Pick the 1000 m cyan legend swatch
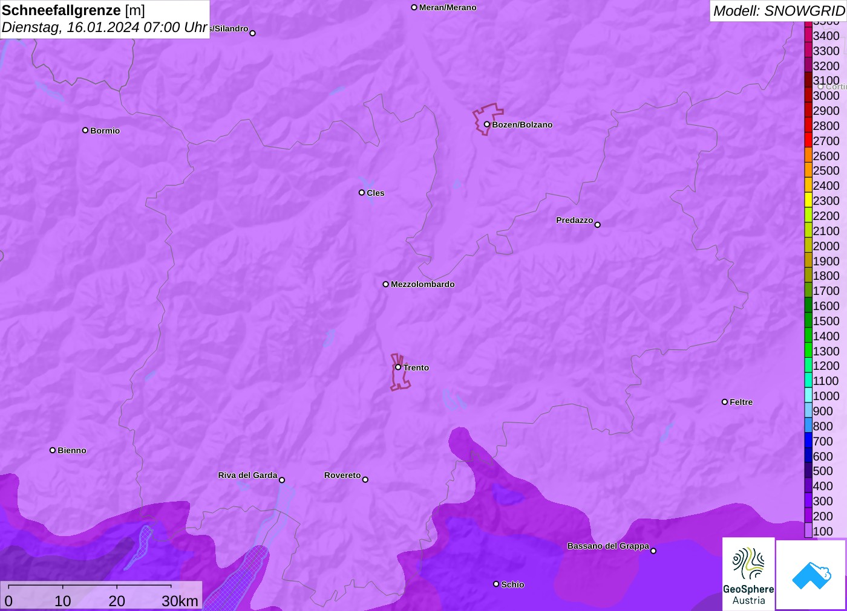Image resolution: width=847 pixels, height=611 pixels. pos(808,396)
